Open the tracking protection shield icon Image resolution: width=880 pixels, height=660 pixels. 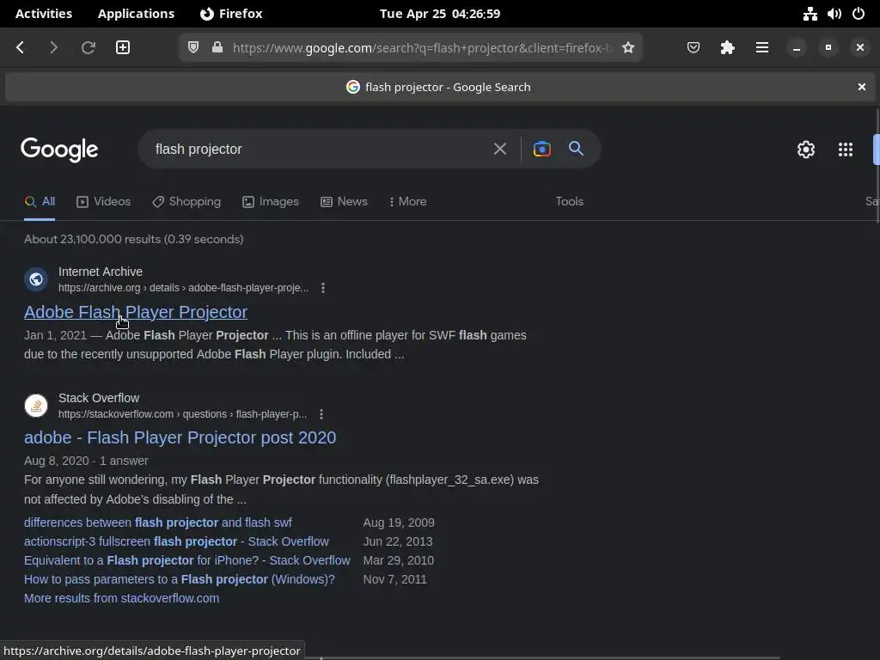193,48
